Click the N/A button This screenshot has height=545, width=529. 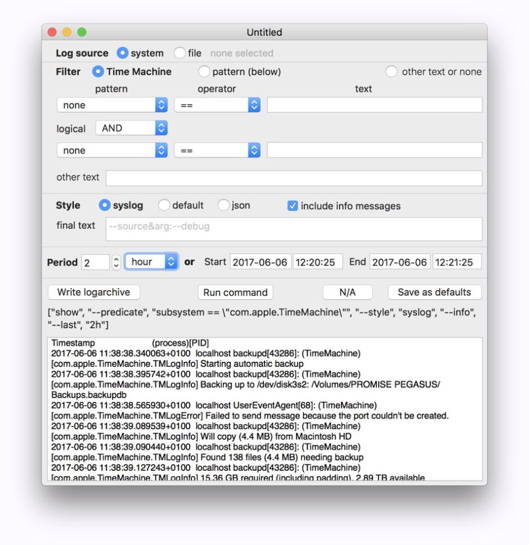347,292
